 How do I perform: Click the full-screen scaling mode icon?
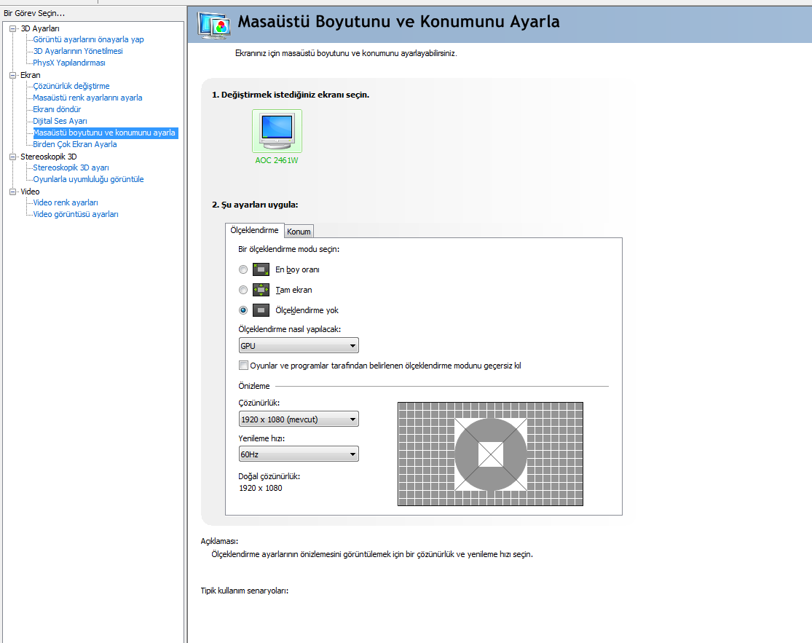point(261,290)
